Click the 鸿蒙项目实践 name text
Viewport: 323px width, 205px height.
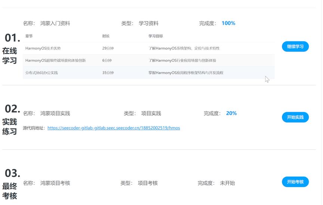click(55, 114)
